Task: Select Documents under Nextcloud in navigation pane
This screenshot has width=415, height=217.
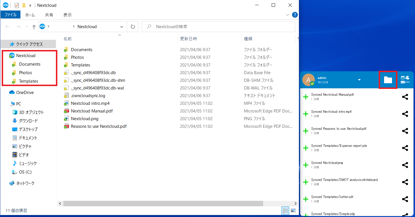Action: click(30, 64)
